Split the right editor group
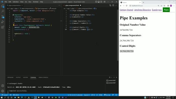The height and width of the screenshot is (99, 176). point(113,5)
